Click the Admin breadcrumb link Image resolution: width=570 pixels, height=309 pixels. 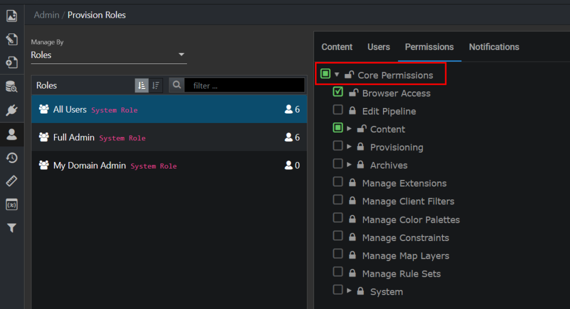[47, 15]
